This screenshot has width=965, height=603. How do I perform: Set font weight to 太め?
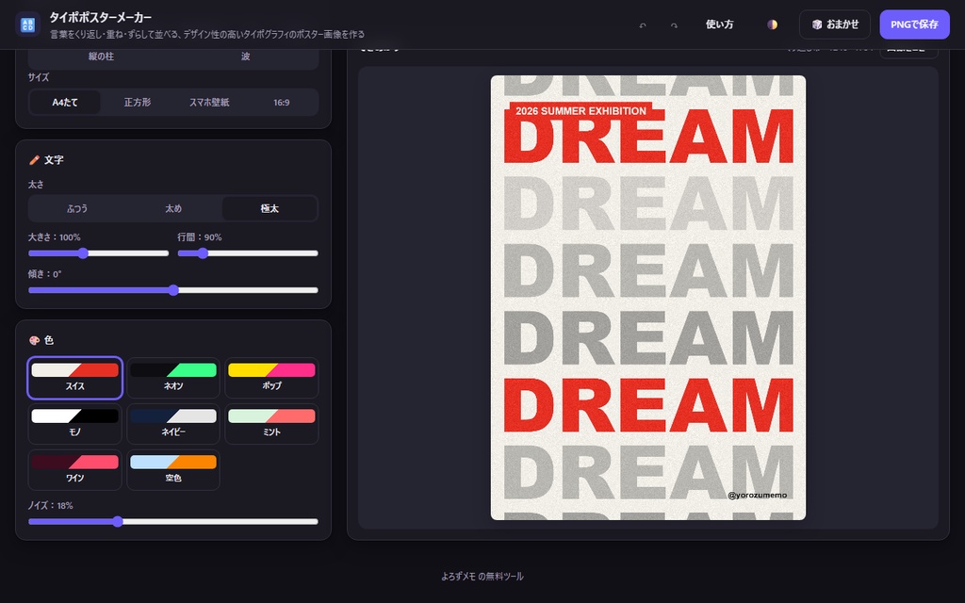173,208
